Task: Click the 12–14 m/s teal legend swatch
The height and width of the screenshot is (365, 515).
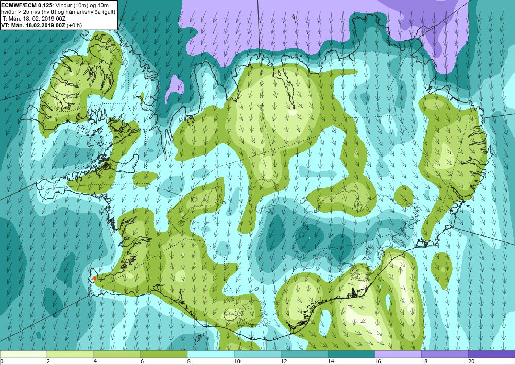Action: tap(304, 354)
